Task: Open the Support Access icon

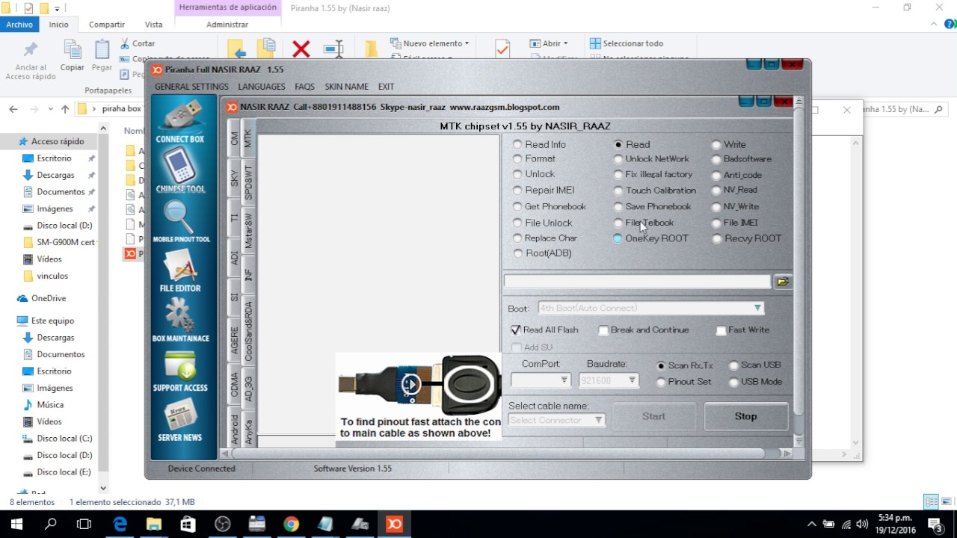Action: tap(180, 370)
